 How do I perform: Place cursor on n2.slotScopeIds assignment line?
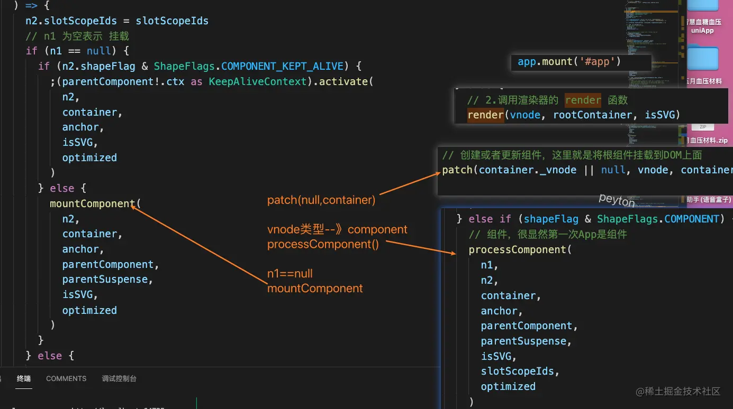pos(117,21)
